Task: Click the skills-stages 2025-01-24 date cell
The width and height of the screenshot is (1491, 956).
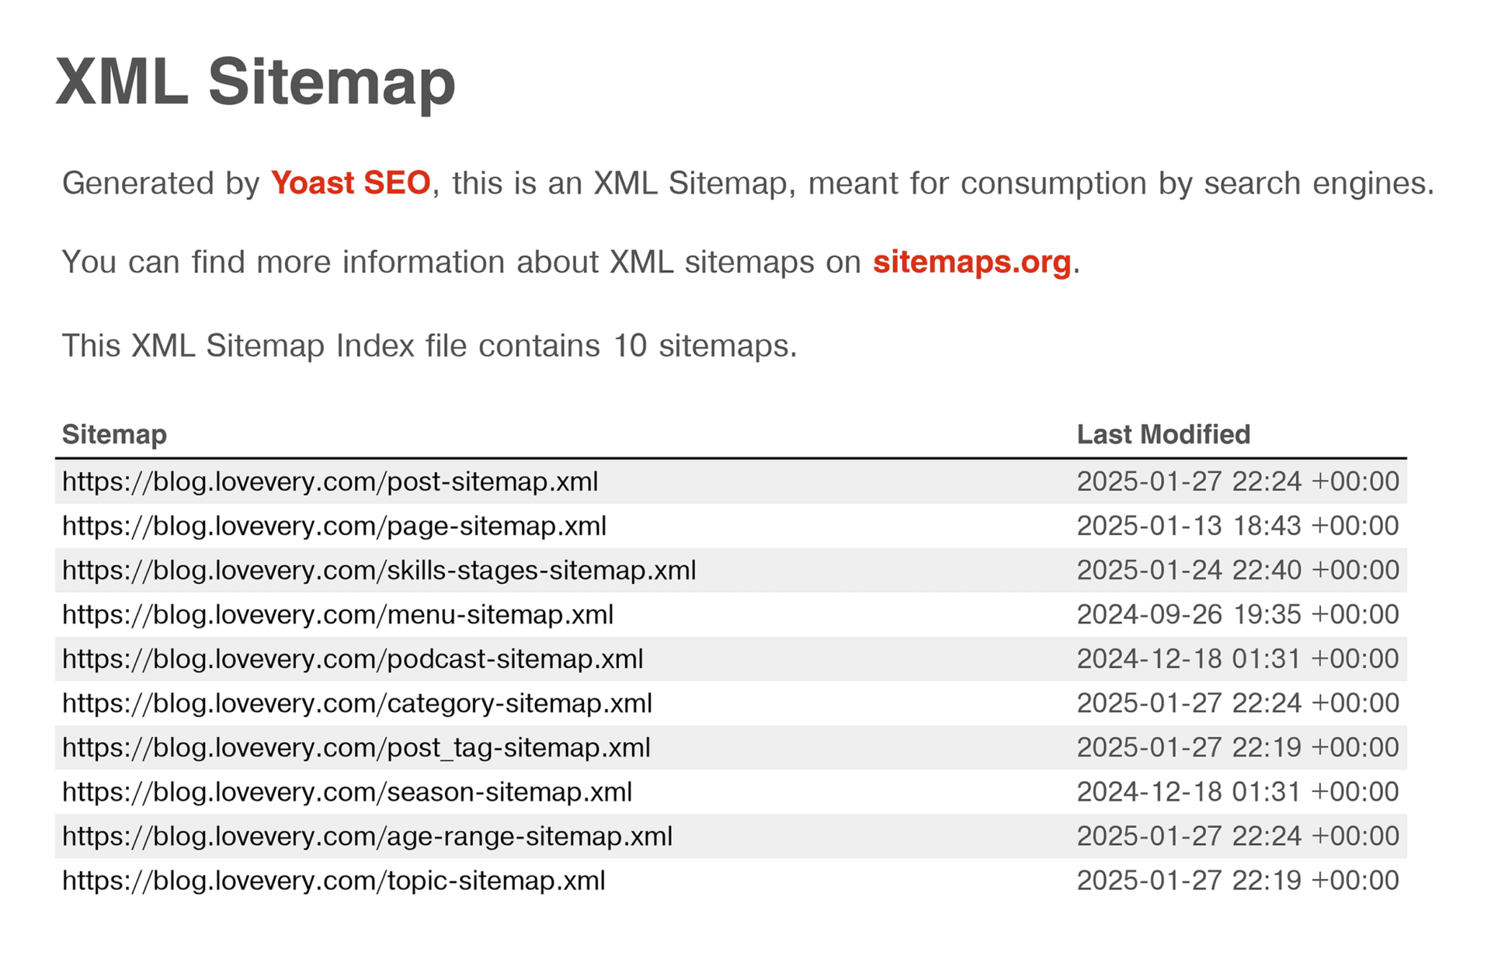Action: point(1238,570)
